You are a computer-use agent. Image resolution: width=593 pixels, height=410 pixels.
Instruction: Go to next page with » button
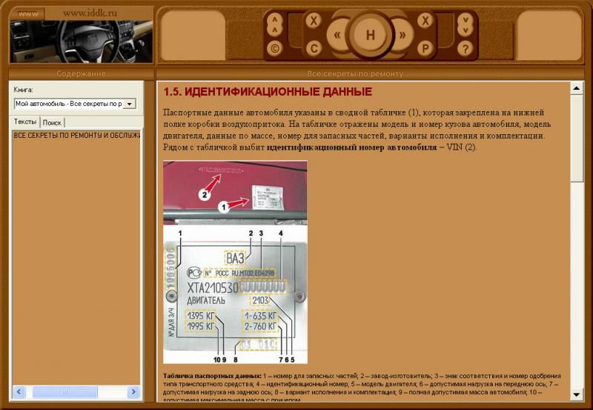click(x=402, y=35)
